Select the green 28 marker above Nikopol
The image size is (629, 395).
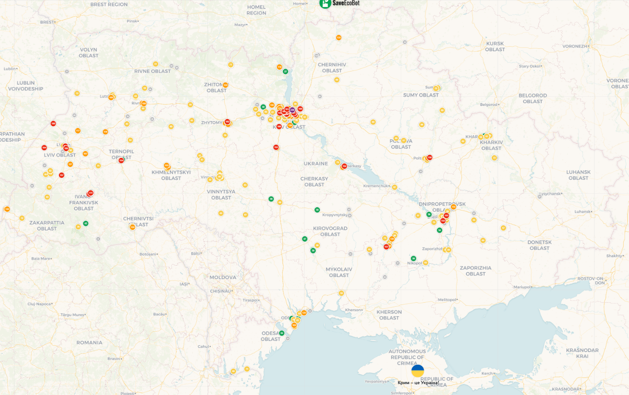point(413,258)
